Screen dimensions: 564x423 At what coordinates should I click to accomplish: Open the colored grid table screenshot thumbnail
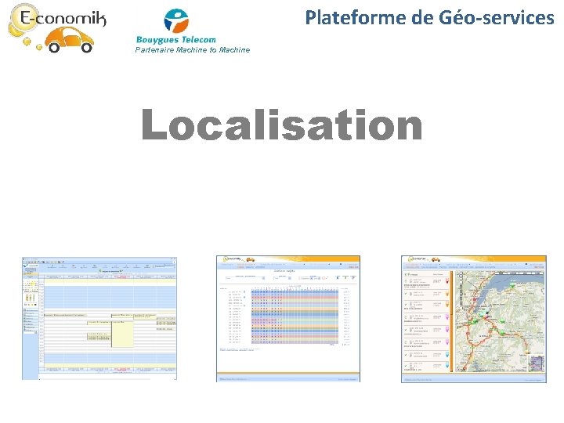288,319
